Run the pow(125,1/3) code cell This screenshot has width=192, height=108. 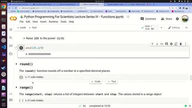21,48
